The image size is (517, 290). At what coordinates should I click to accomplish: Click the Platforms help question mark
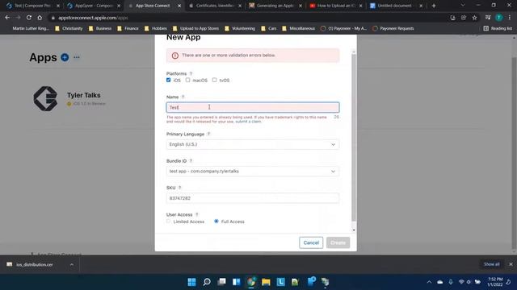coord(191,73)
